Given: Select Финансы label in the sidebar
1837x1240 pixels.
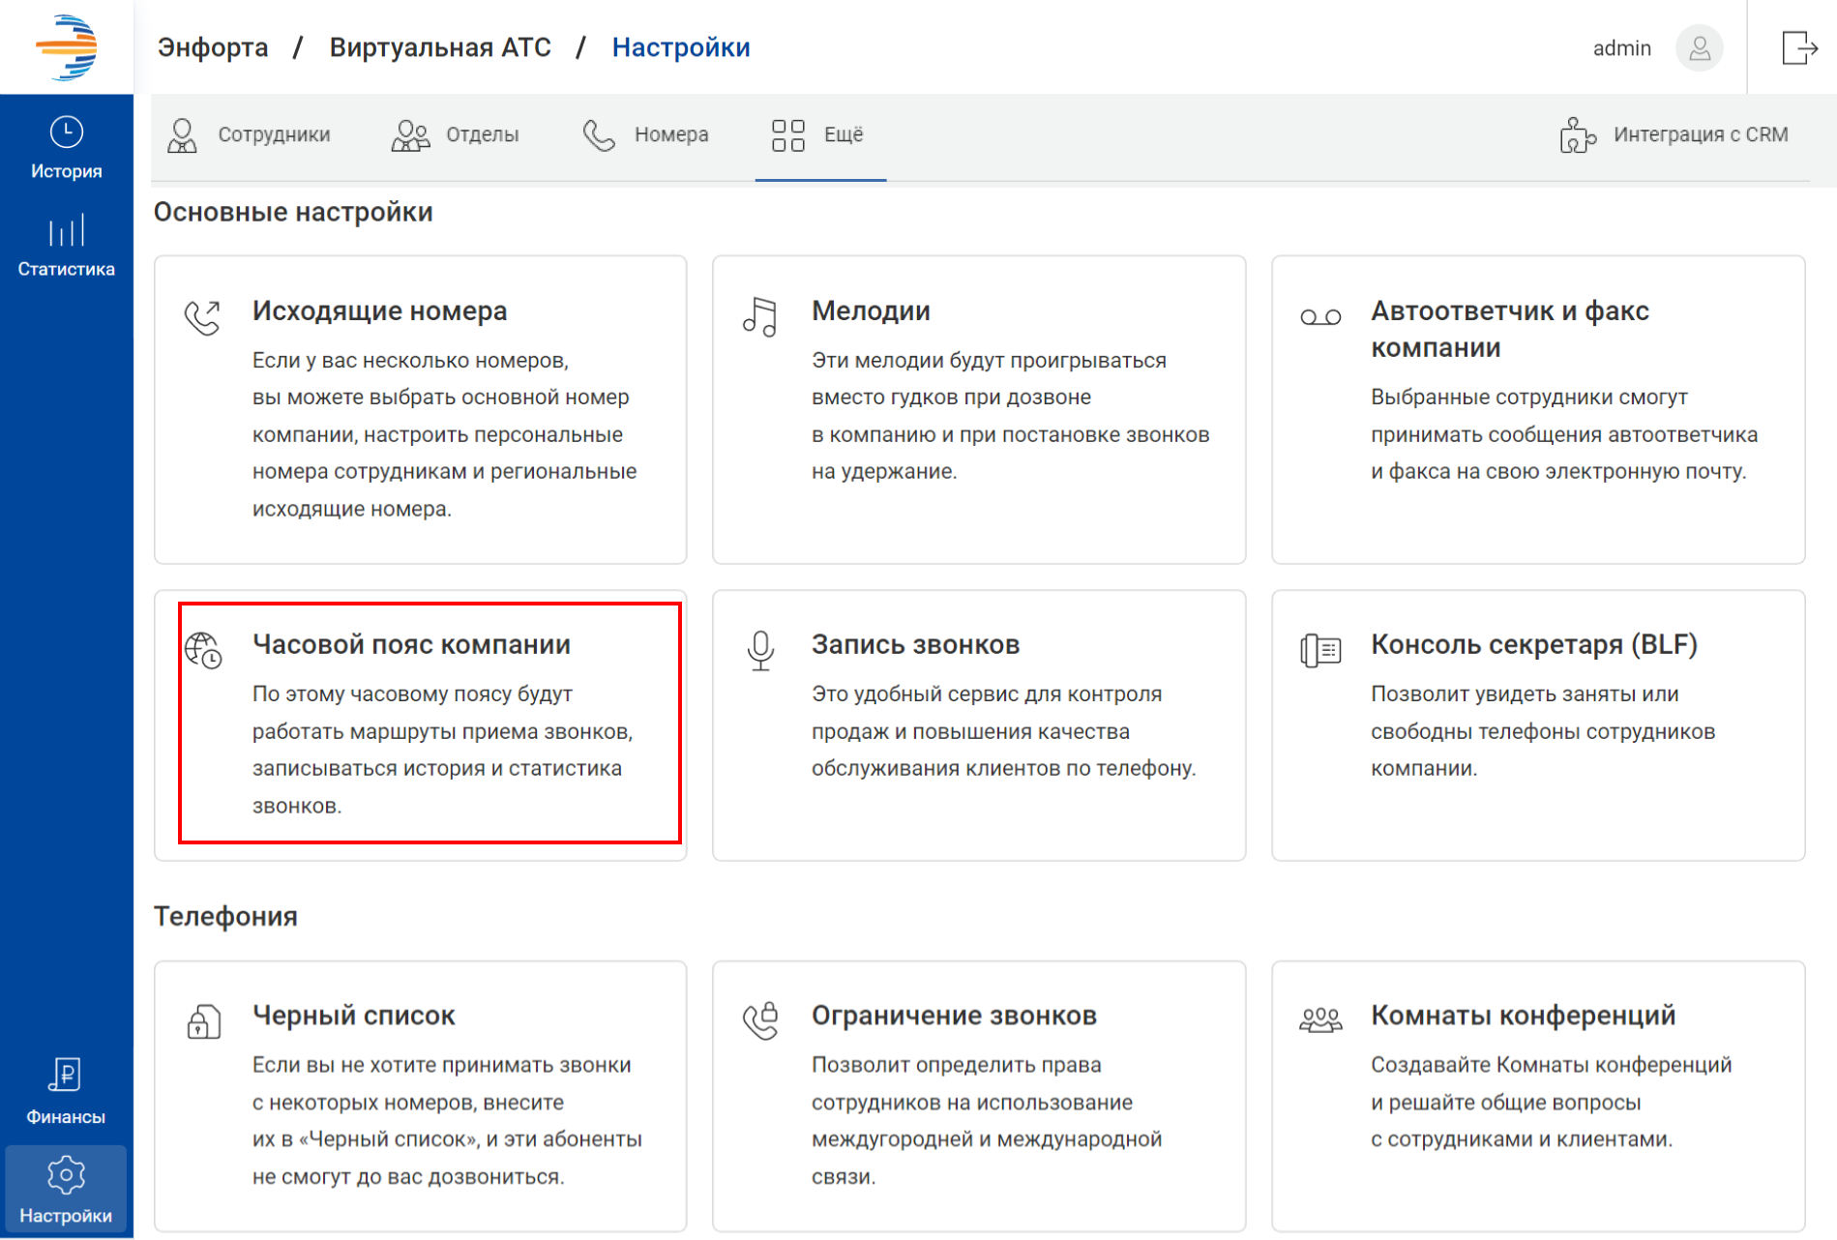Looking at the screenshot, I should click(x=66, y=1117).
